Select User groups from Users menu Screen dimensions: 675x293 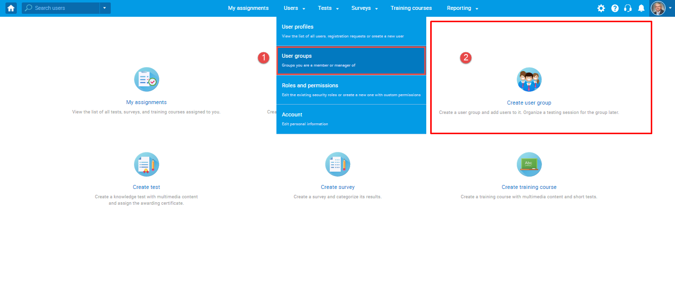click(351, 60)
